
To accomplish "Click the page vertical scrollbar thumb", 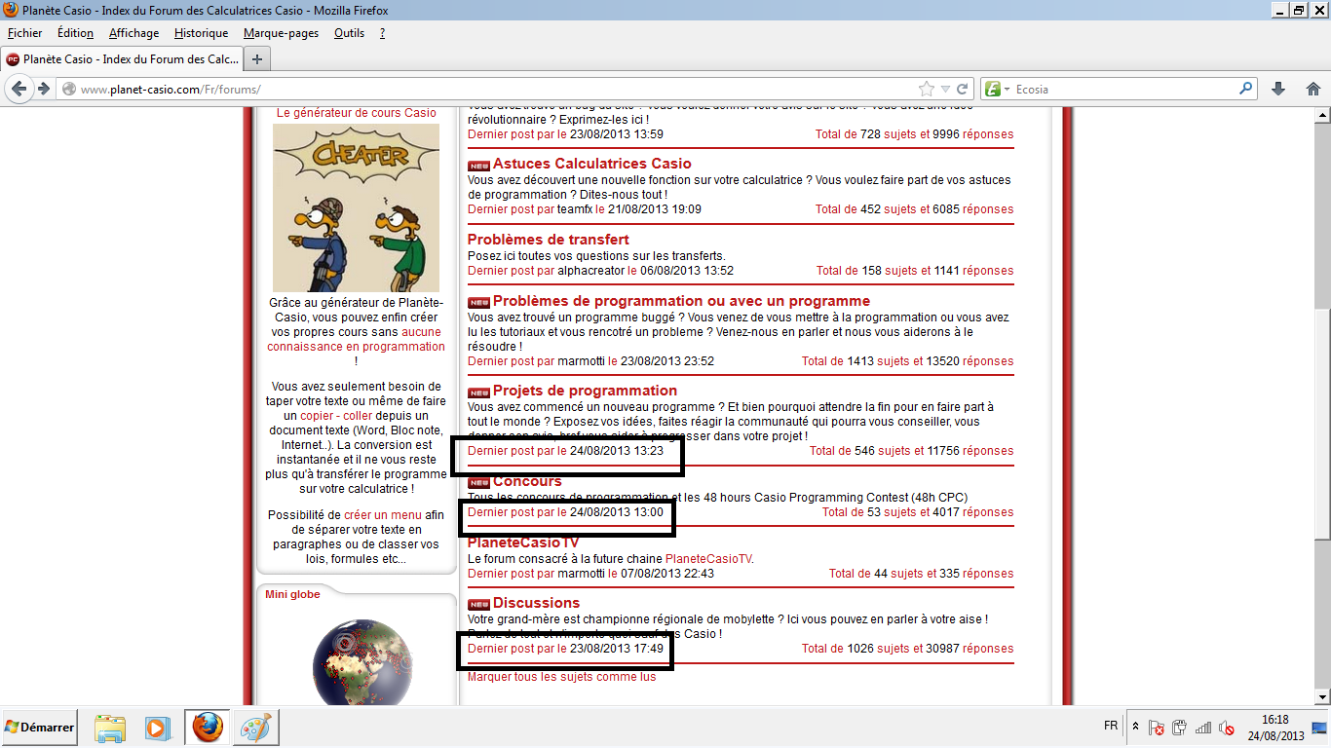I will click(1322, 424).
